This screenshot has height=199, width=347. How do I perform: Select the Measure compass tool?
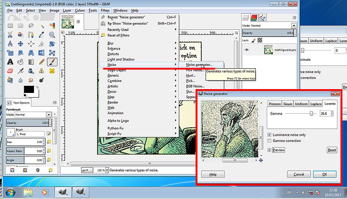[x=10, y=44]
